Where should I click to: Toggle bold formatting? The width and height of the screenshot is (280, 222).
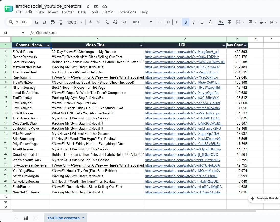pyautogui.click(x=186, y=22)
